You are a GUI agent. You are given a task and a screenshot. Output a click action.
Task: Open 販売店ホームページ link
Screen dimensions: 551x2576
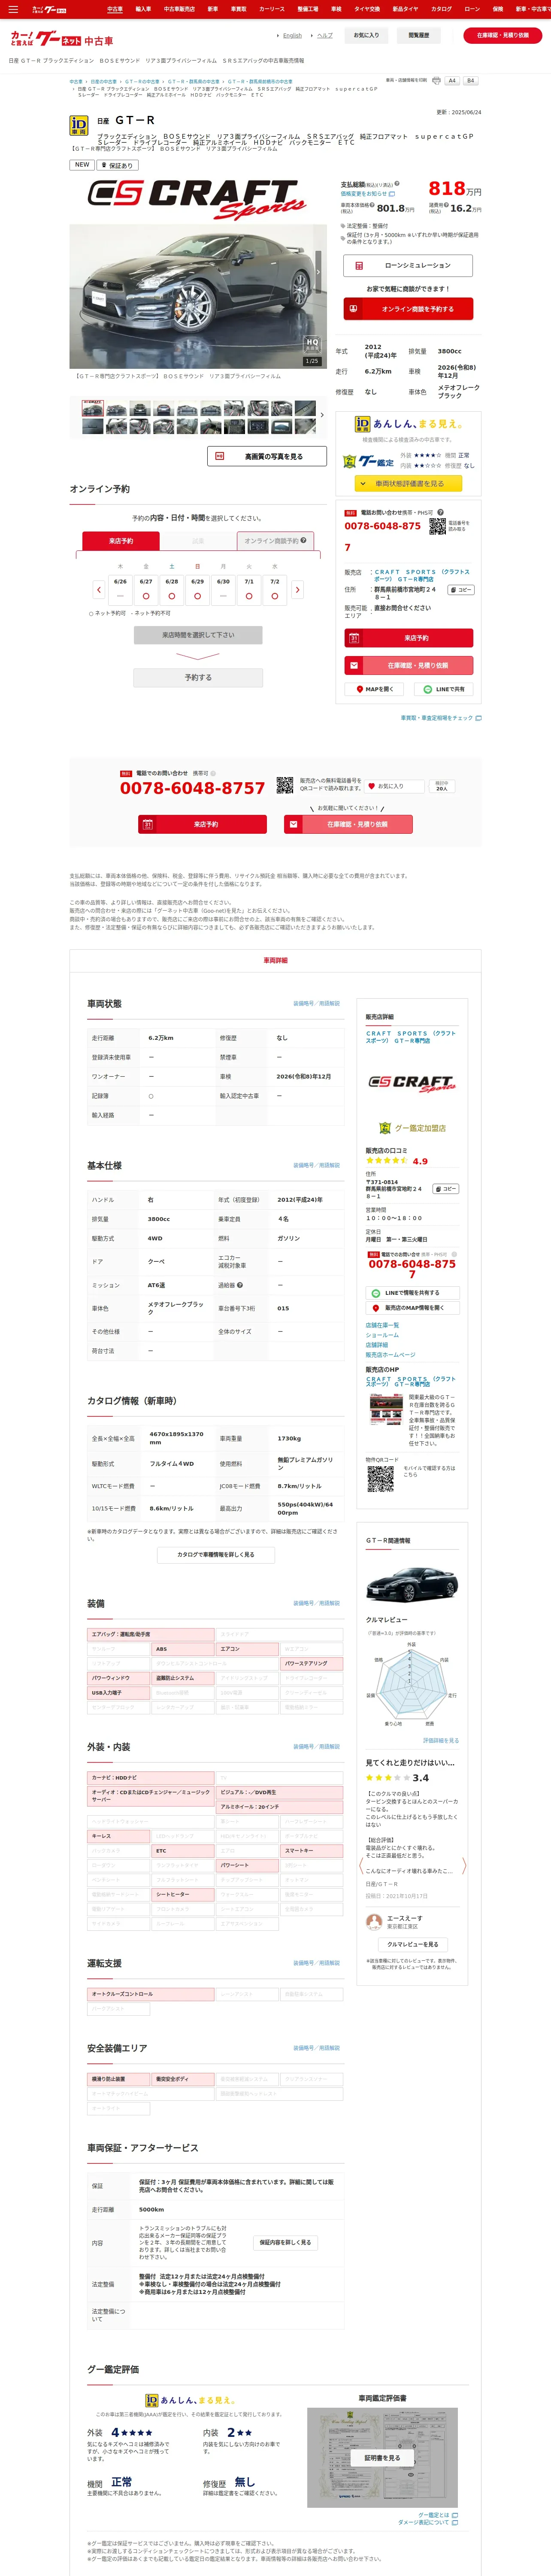click(x=390, y=1355)
